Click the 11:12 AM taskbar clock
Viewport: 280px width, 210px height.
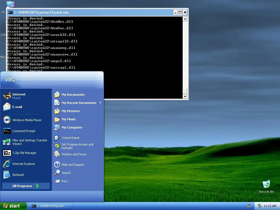click(x=270, y=206)
